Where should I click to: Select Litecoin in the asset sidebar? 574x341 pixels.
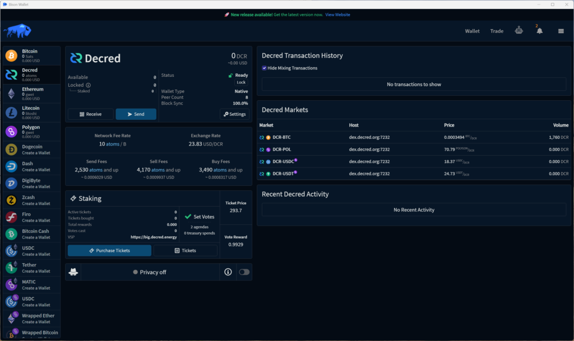coord(31,113)
